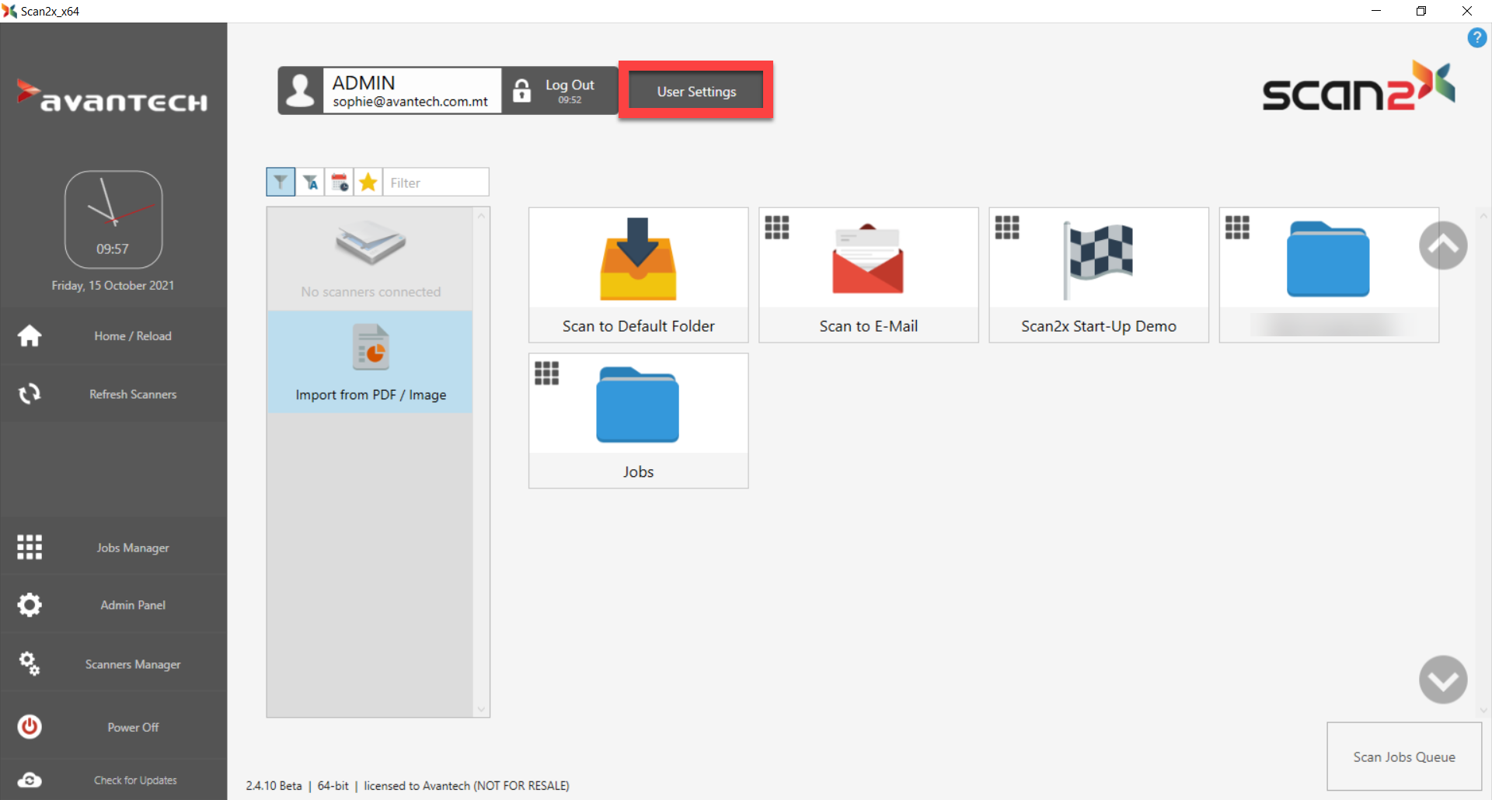Click the Filter text input field
The width and height of the screenshot is (1492, 800).
(x=436, y=183)
